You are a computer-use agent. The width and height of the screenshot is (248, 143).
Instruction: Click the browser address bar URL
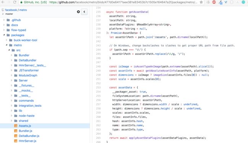123,2
